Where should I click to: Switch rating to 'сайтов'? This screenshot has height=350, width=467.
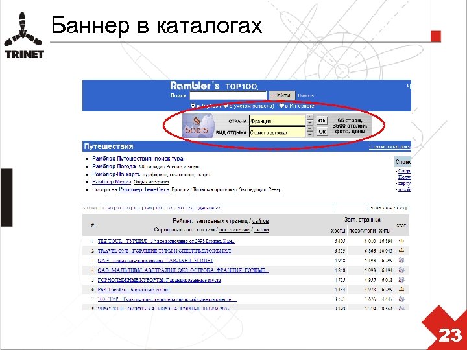261,221
